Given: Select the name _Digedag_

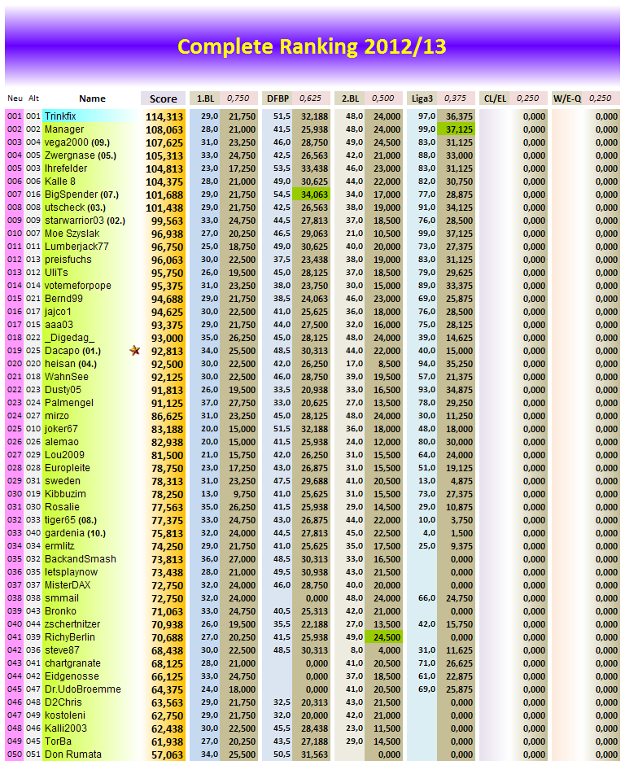Looking at the screenshot, I should [x=69, y=338].
